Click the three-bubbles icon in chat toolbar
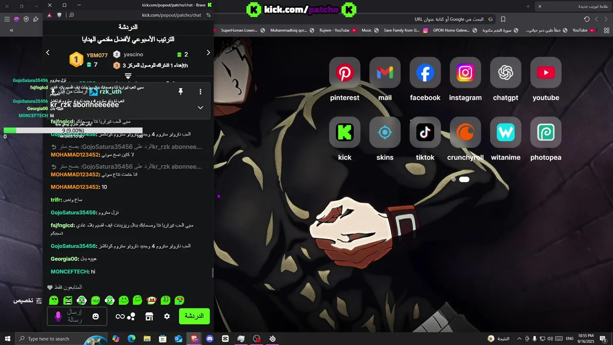 pyautogui.click(x=131, y=316)
